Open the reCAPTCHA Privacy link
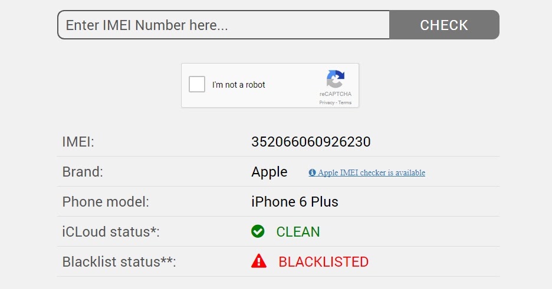The image size is (552, 289). coord(327,102)
